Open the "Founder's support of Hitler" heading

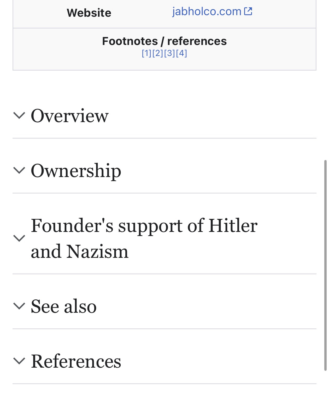click(x=144, y=225)
